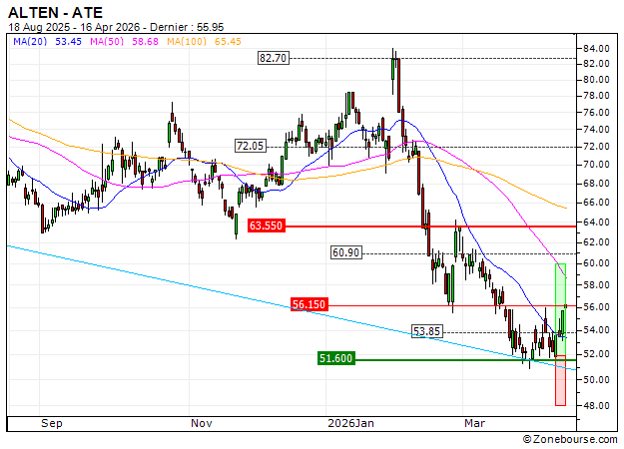
Task: Click the red 63.550 resistance label
Action: [x=267, y=226]
